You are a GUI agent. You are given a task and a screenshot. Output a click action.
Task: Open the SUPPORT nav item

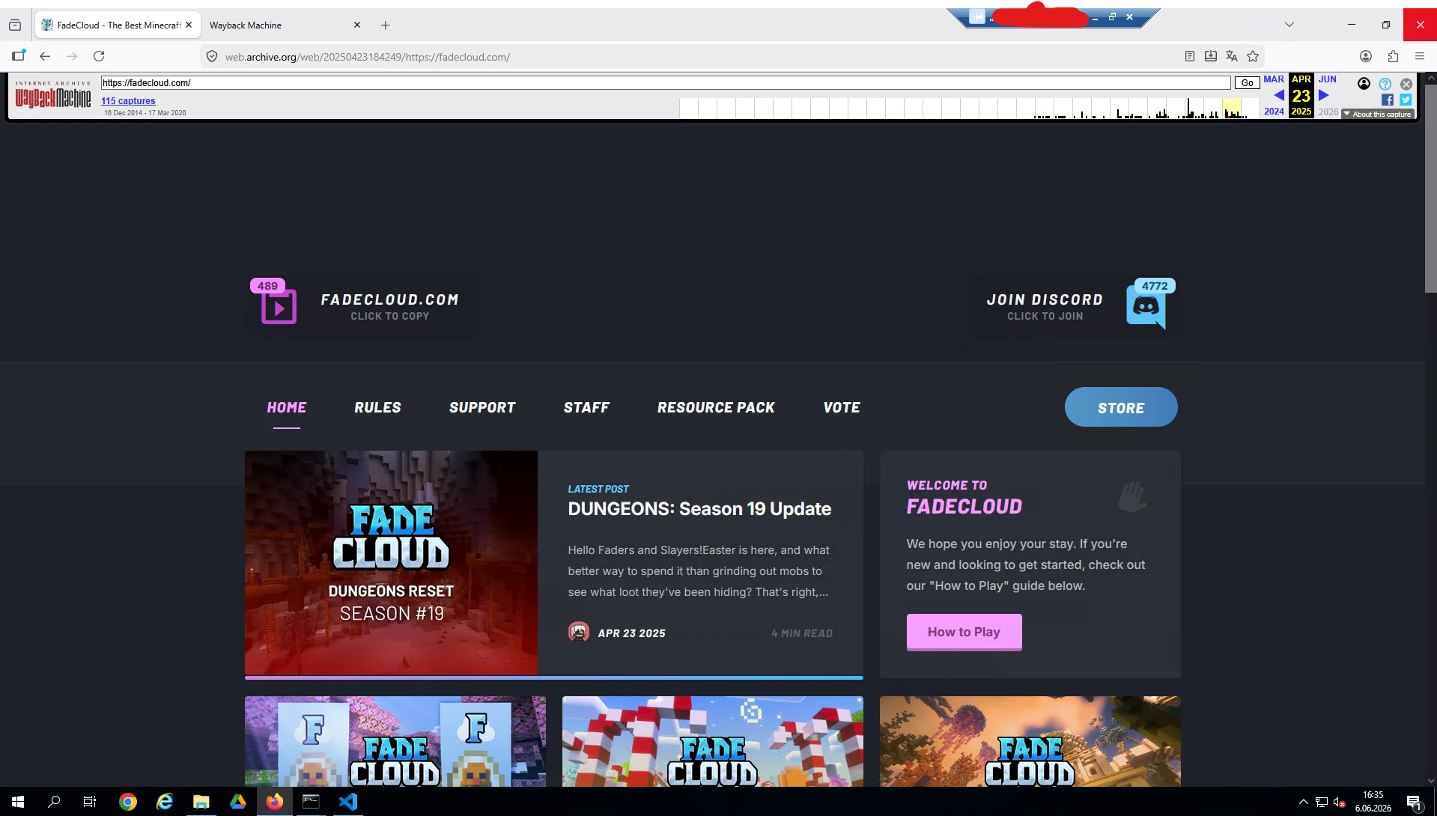[x=482, y=407]
